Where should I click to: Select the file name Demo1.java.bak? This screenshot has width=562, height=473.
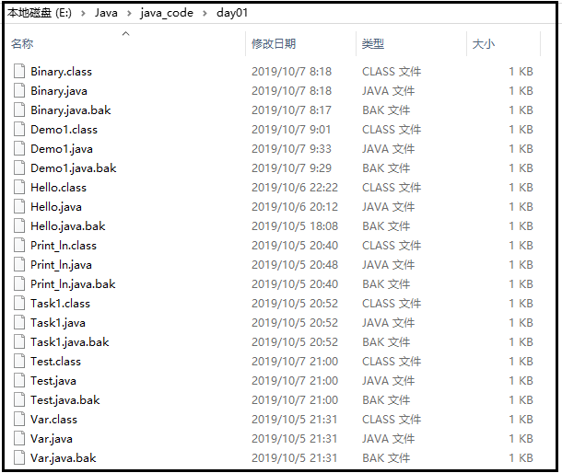[74, 168]
